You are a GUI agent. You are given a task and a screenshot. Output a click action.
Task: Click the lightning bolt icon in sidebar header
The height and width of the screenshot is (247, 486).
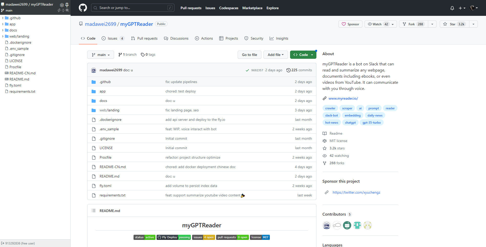pyautogui.click(x=59, y=10)
